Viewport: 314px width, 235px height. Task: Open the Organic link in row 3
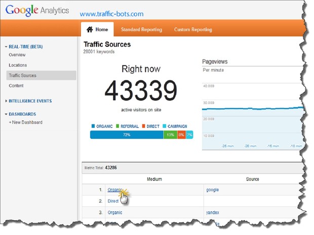click(x=115, y=212)
